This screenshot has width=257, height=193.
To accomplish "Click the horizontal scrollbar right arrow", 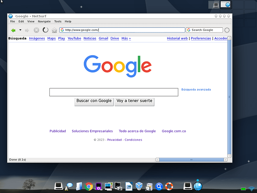I will 225,160.
